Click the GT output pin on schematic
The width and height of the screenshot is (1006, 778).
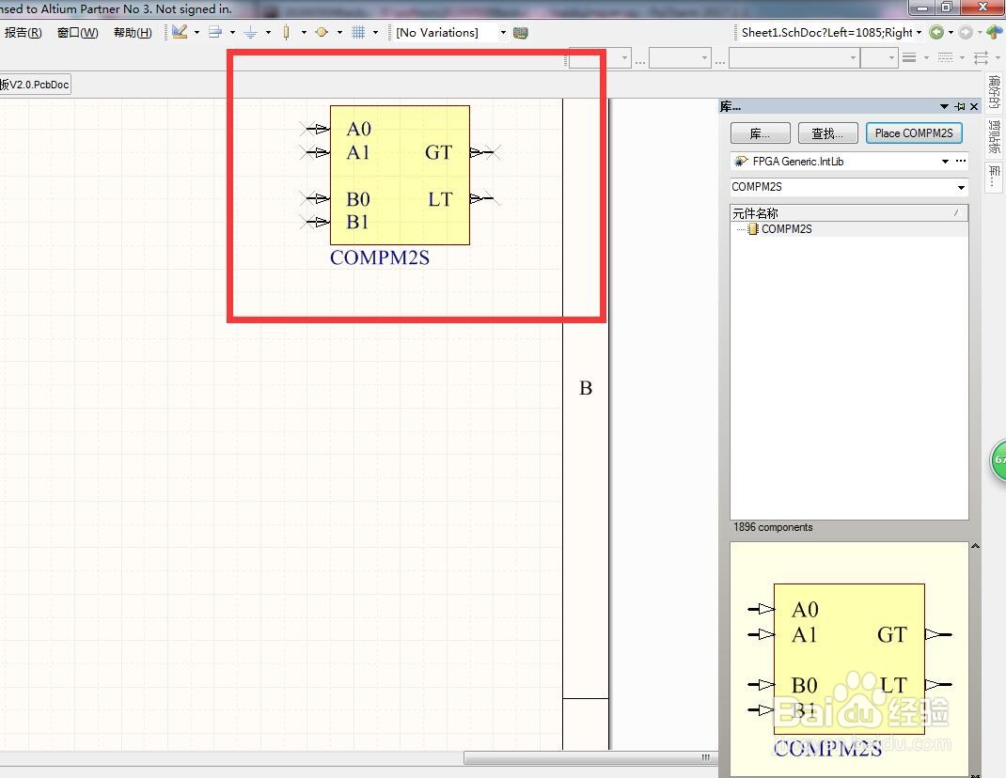[485, 152]
